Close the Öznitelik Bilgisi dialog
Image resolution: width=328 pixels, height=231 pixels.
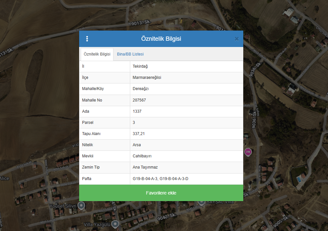(236, 39)
